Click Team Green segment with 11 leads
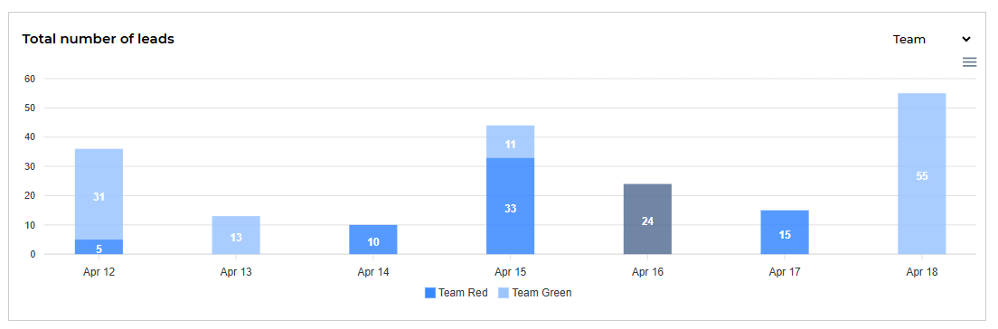998x329 pixels. click(x=511, y=142)
